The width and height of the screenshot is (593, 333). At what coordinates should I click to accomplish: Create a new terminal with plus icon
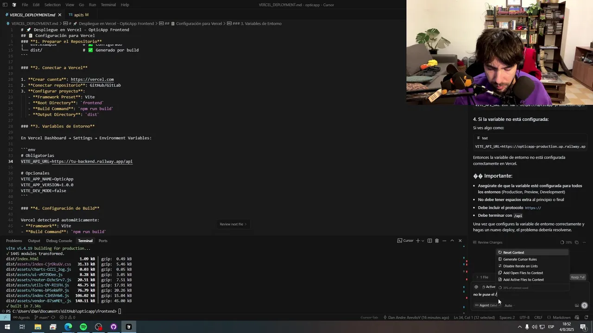[x=418, y=240]
